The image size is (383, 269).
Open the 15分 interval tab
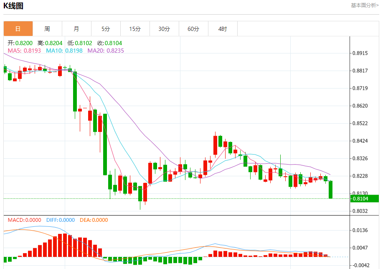pos(135,29)
